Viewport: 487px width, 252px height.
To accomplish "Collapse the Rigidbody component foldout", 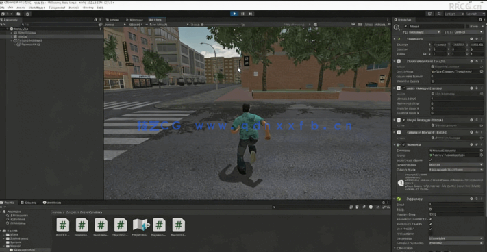I will (x=395, y=199).
